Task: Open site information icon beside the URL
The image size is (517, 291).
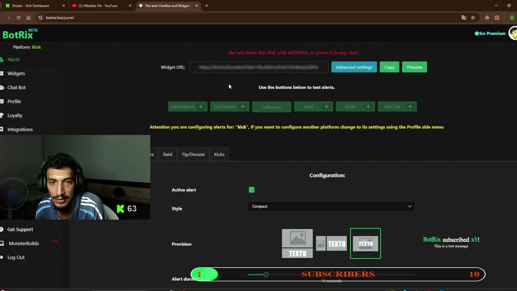Action: tap(40, 18)
